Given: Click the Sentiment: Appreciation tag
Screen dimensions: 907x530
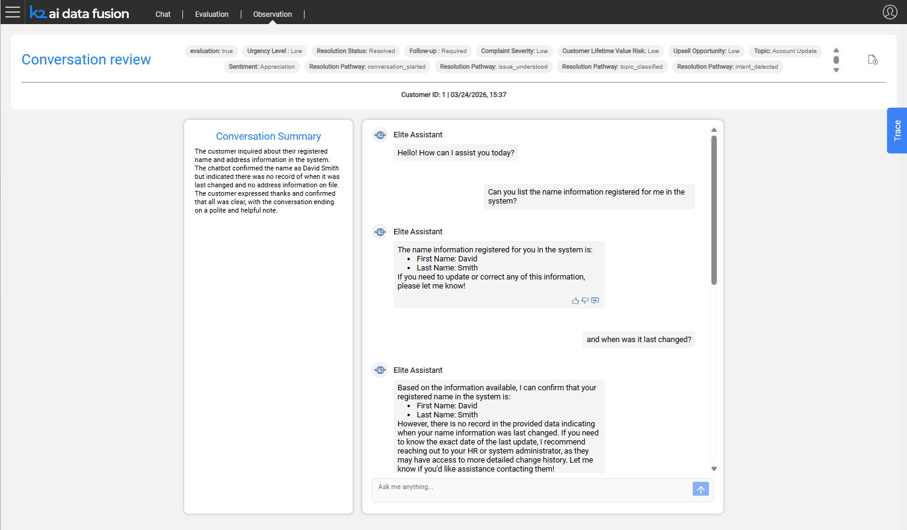Looking at the screenshot, I should coord(262,67).
